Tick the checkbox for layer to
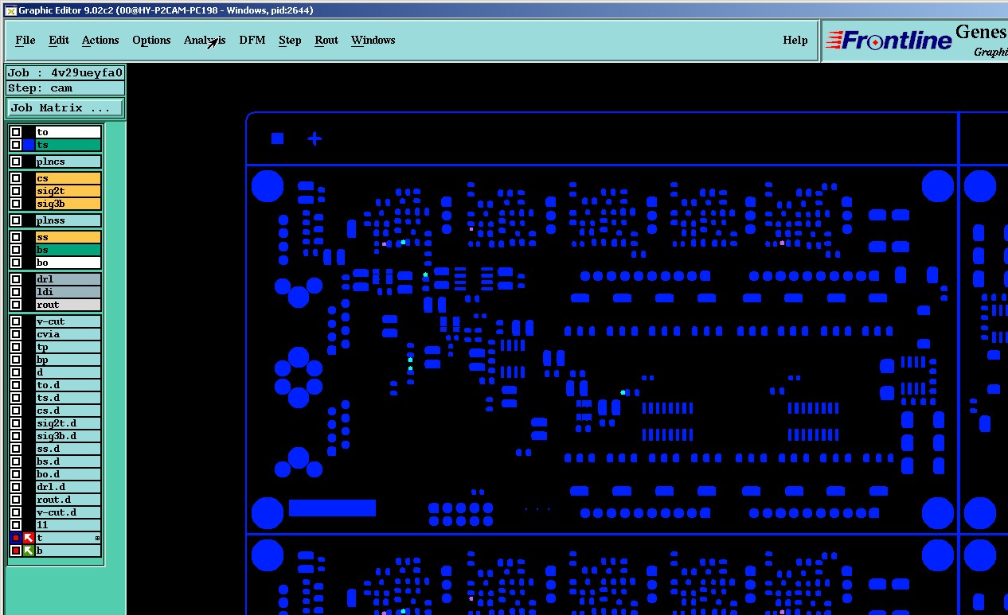The image size is (1008, 615). [x=16, y=132]
